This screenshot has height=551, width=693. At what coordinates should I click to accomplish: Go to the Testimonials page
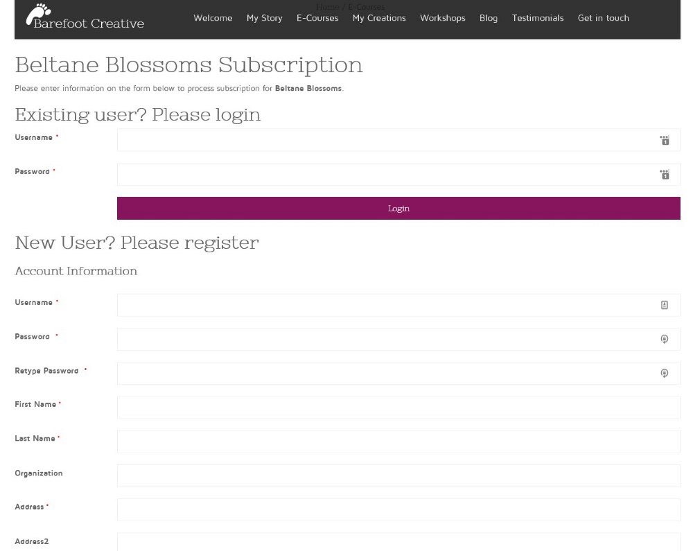click(x=538, y=18)
